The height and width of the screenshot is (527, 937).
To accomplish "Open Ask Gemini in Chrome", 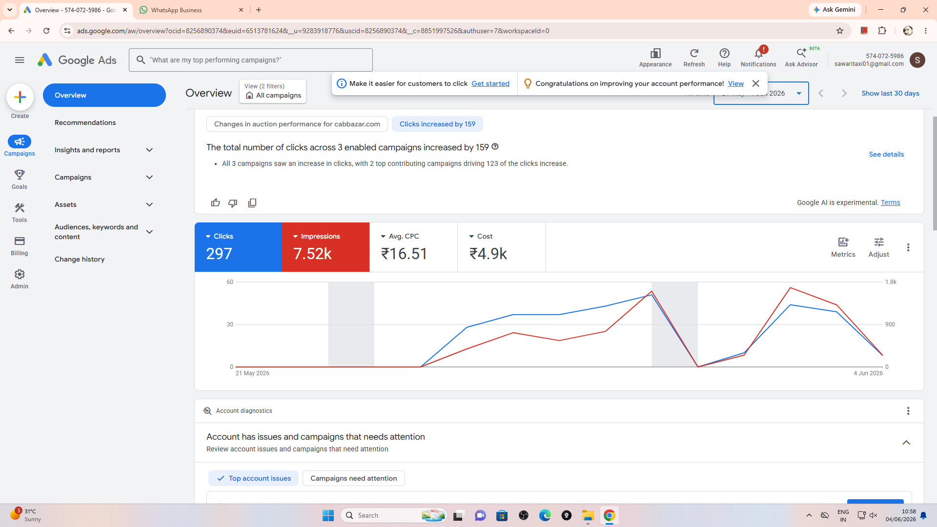I will pyautogui.click(x=835, y=10).
